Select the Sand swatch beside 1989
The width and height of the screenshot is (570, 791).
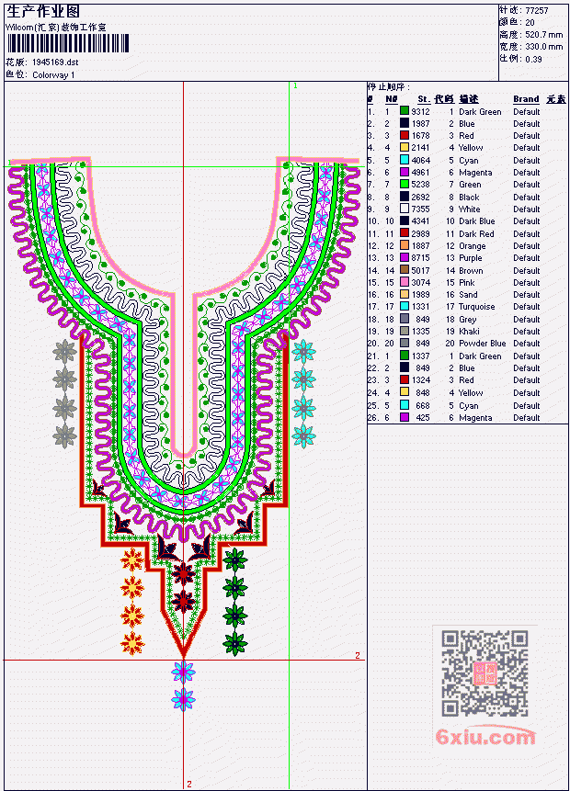click(x=405, y=294)
